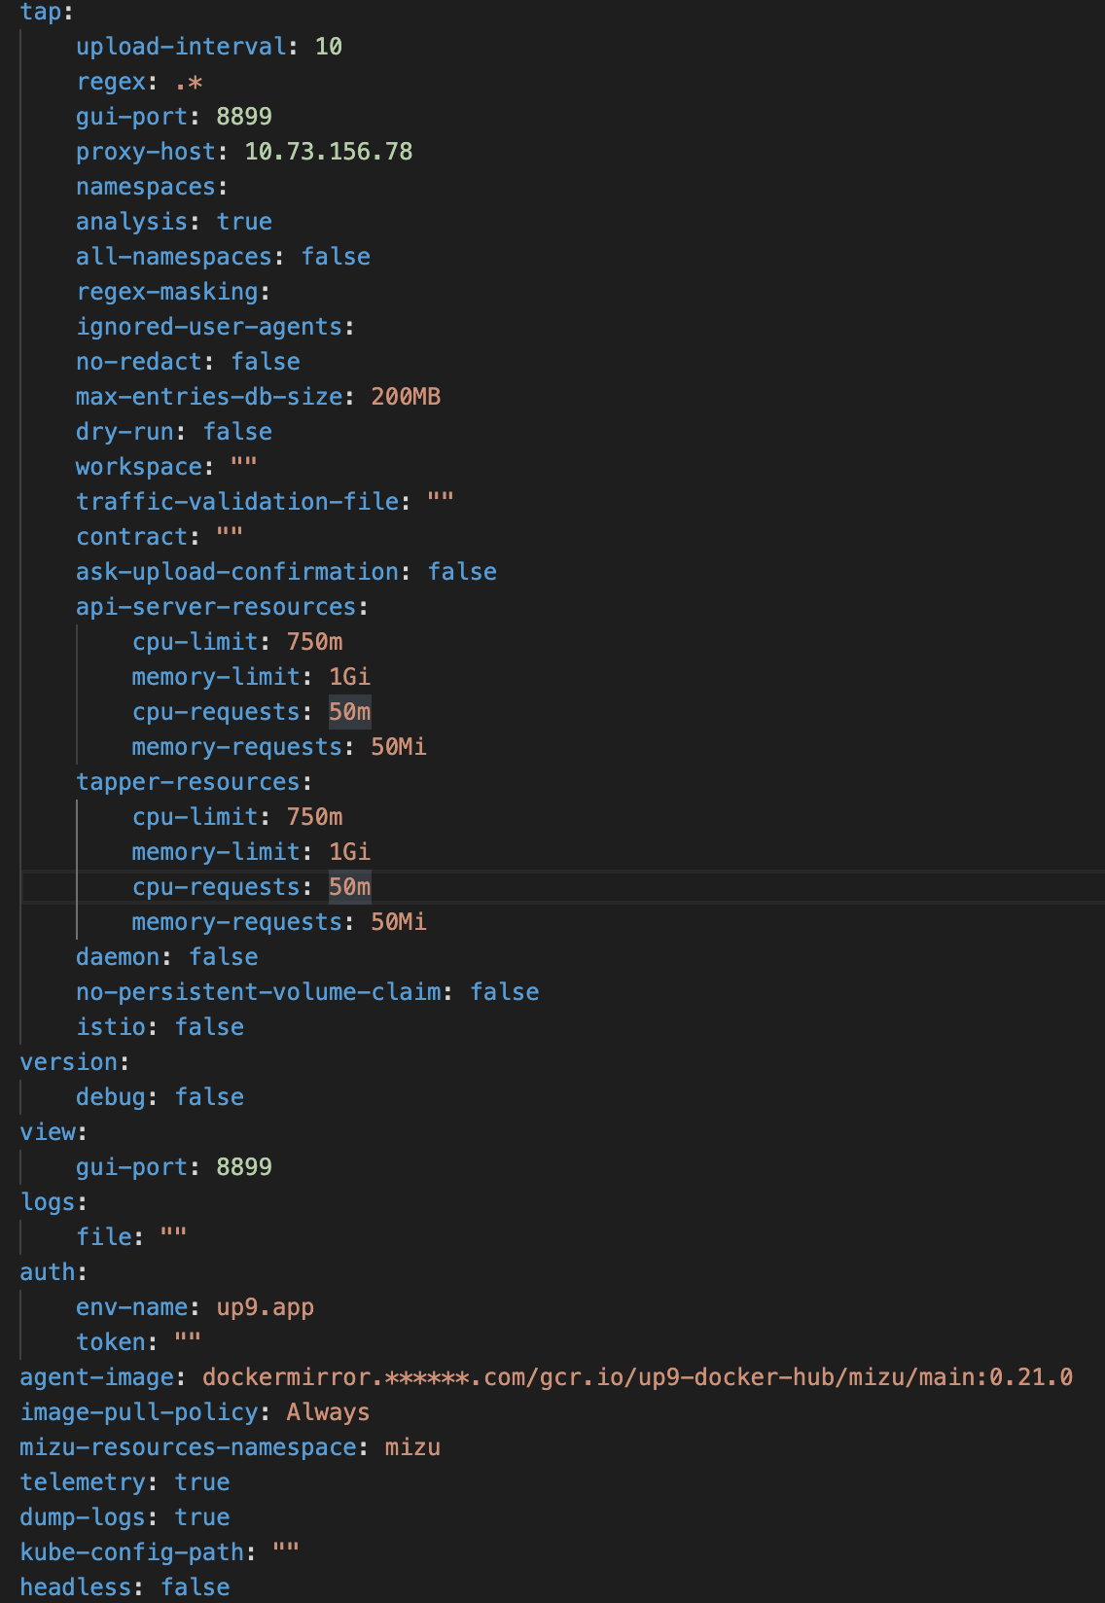This screenshot has width=1105, height=1603.
Task: Click the top-level 'auth' key
Action: click(x=49, y=1272)
